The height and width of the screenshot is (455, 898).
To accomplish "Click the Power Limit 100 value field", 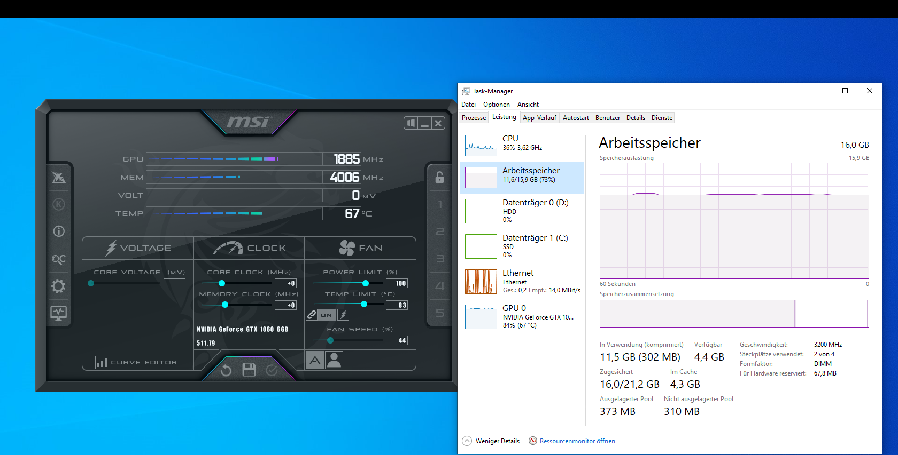I will click(x=397, y=283).
